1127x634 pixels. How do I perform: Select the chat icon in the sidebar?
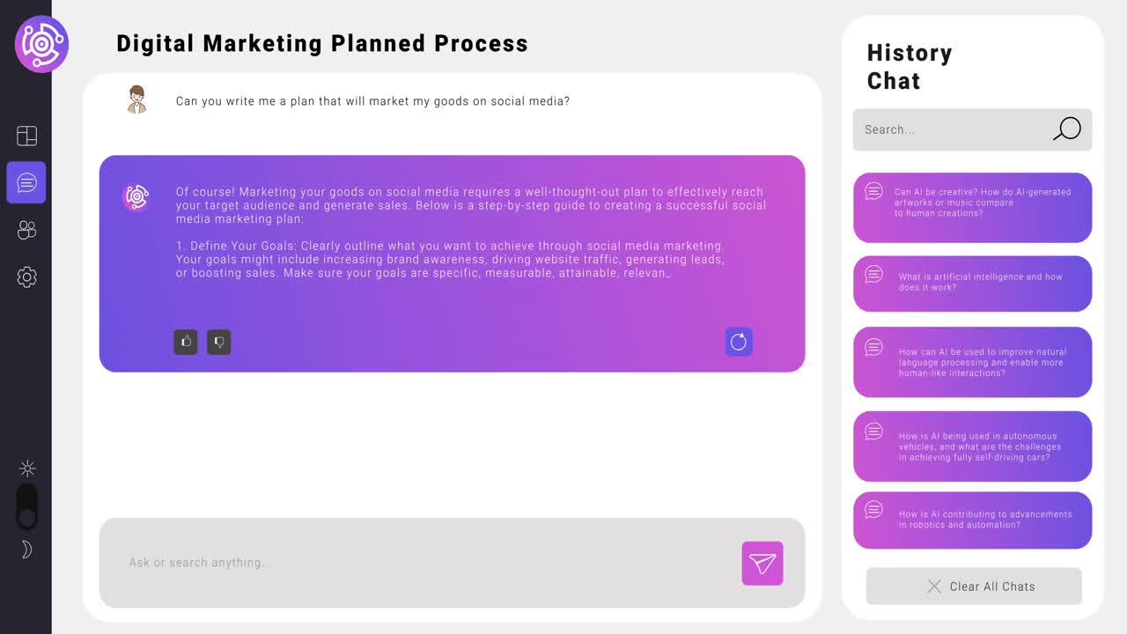[x=26, y=183]
